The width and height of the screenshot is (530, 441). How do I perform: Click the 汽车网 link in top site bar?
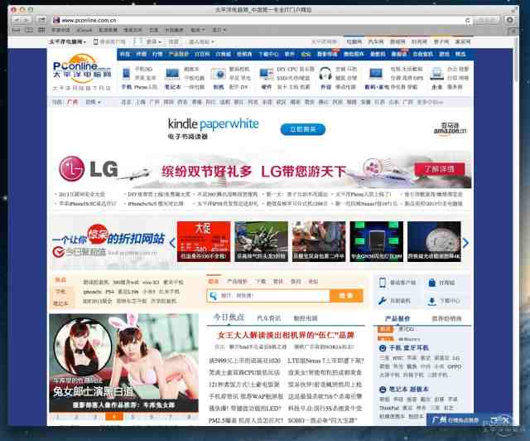click(376, 42)
